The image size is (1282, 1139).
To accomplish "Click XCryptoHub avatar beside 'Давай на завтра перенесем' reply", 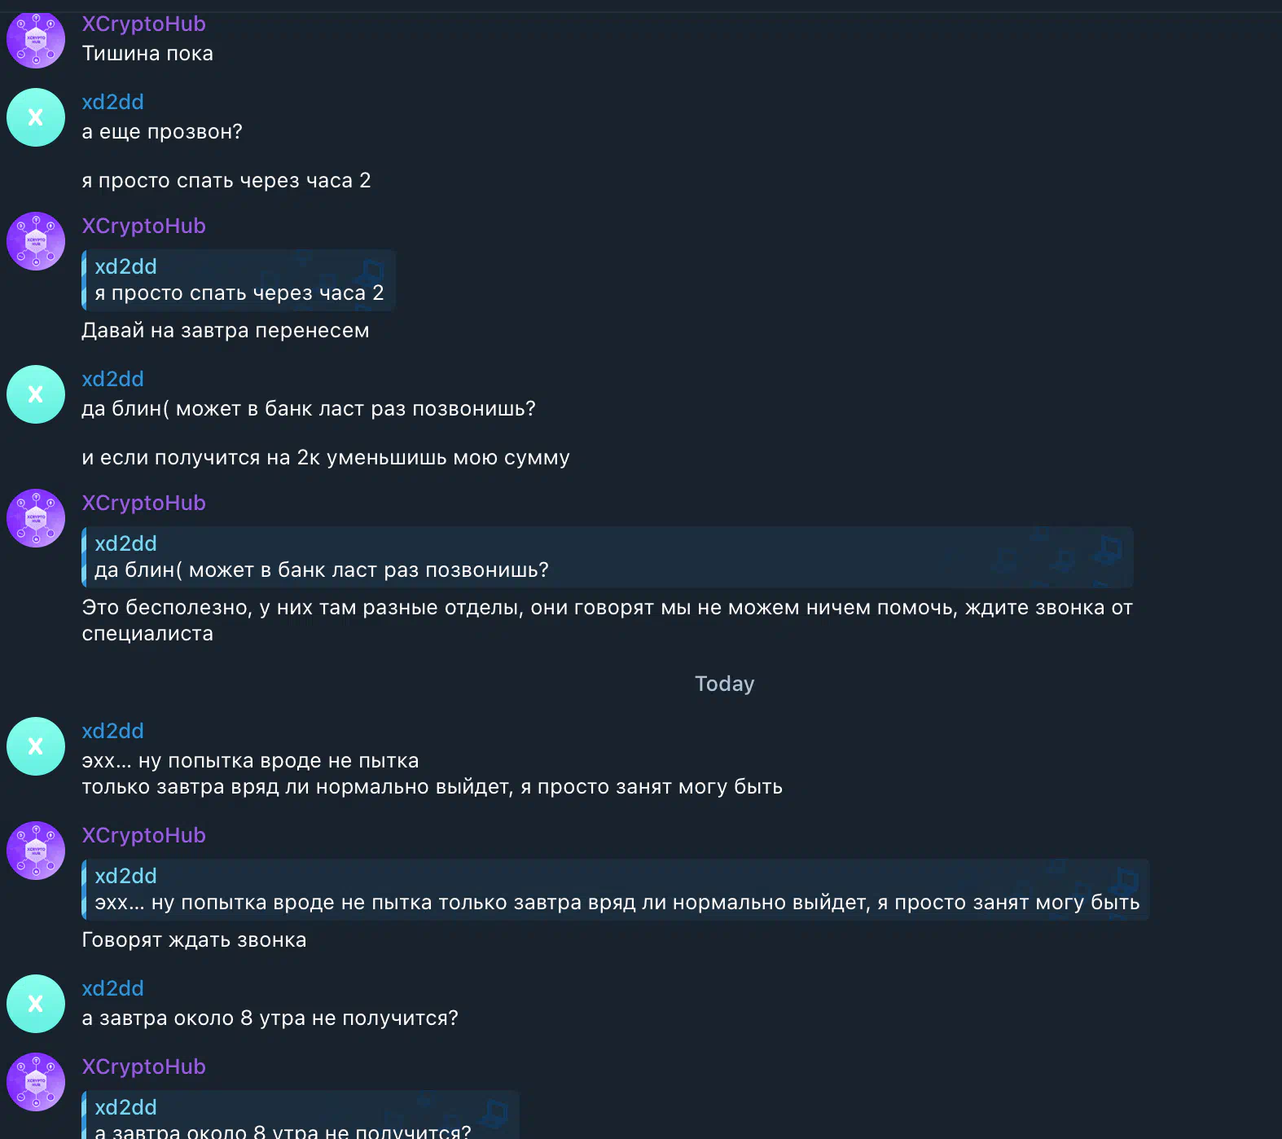I will tap(36, 241).
